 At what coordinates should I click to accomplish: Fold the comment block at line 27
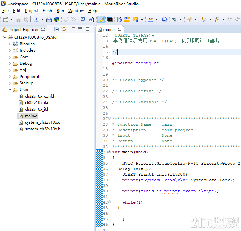coord(109,118)
